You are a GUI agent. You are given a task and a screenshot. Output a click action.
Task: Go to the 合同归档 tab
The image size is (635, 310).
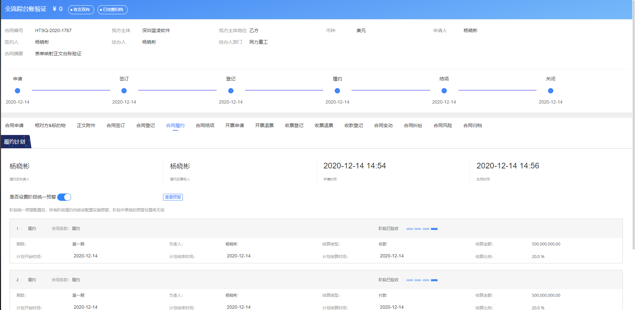pyautogui.click(x=473, y=125)
